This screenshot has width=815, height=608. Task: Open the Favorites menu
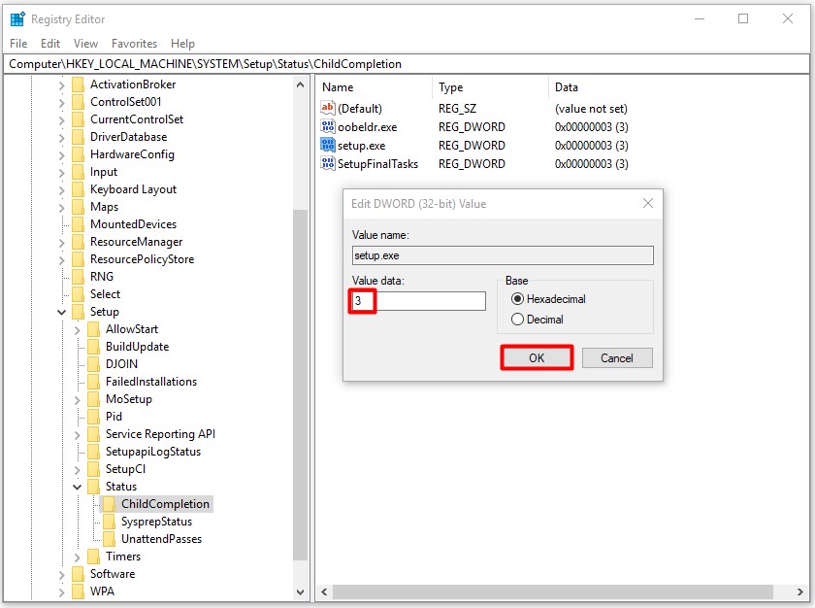[134, 44]
